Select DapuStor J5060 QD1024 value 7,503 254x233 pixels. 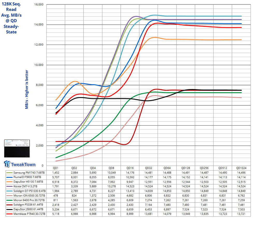point(241,209)
